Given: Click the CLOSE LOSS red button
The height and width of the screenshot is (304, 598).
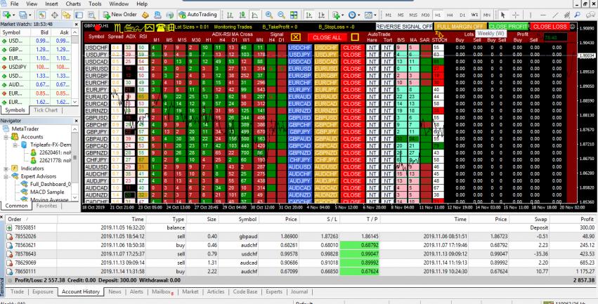Looking at the screenshot, I should [x=550, y=27].
